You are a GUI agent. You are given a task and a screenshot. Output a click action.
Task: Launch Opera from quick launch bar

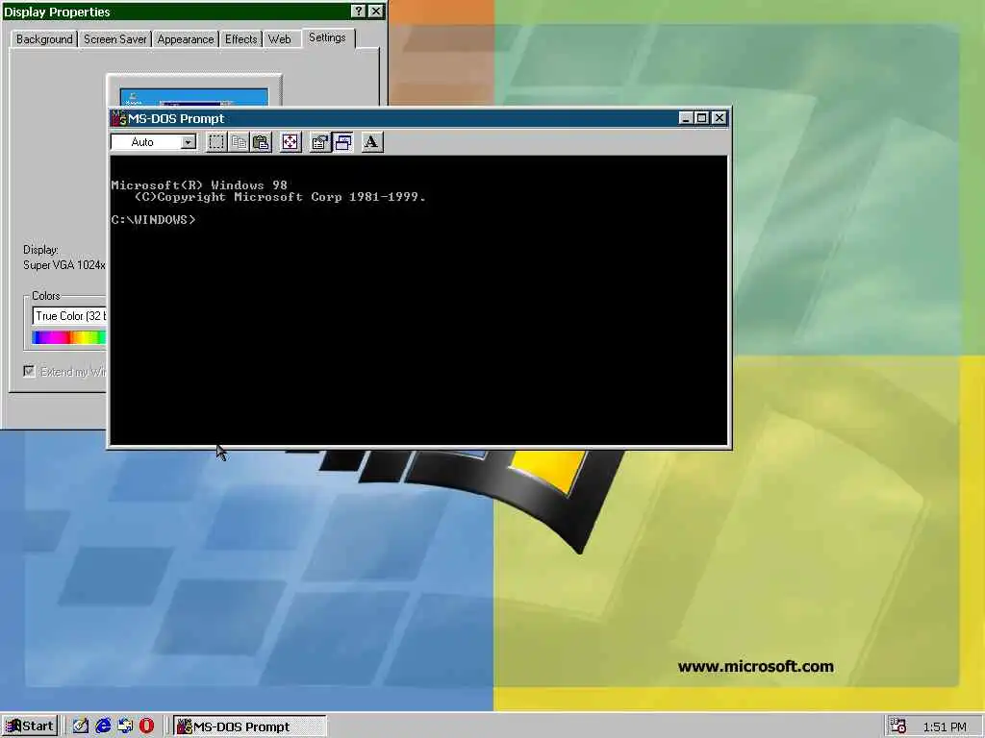147,726
